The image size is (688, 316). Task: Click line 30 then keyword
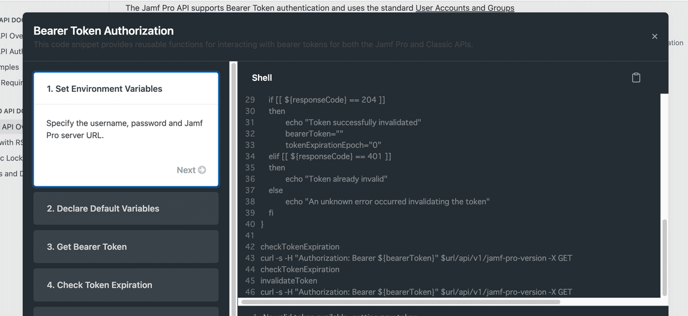(x=277, y=111)
